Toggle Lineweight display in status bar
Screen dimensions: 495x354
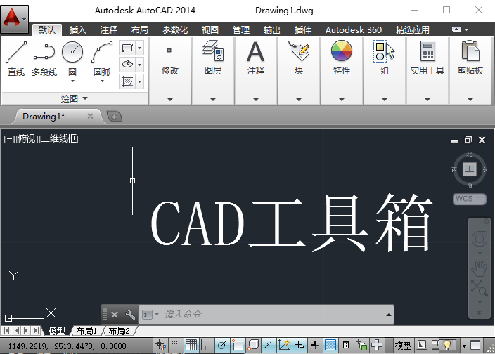pyautogui.click(x=315, y=345)
